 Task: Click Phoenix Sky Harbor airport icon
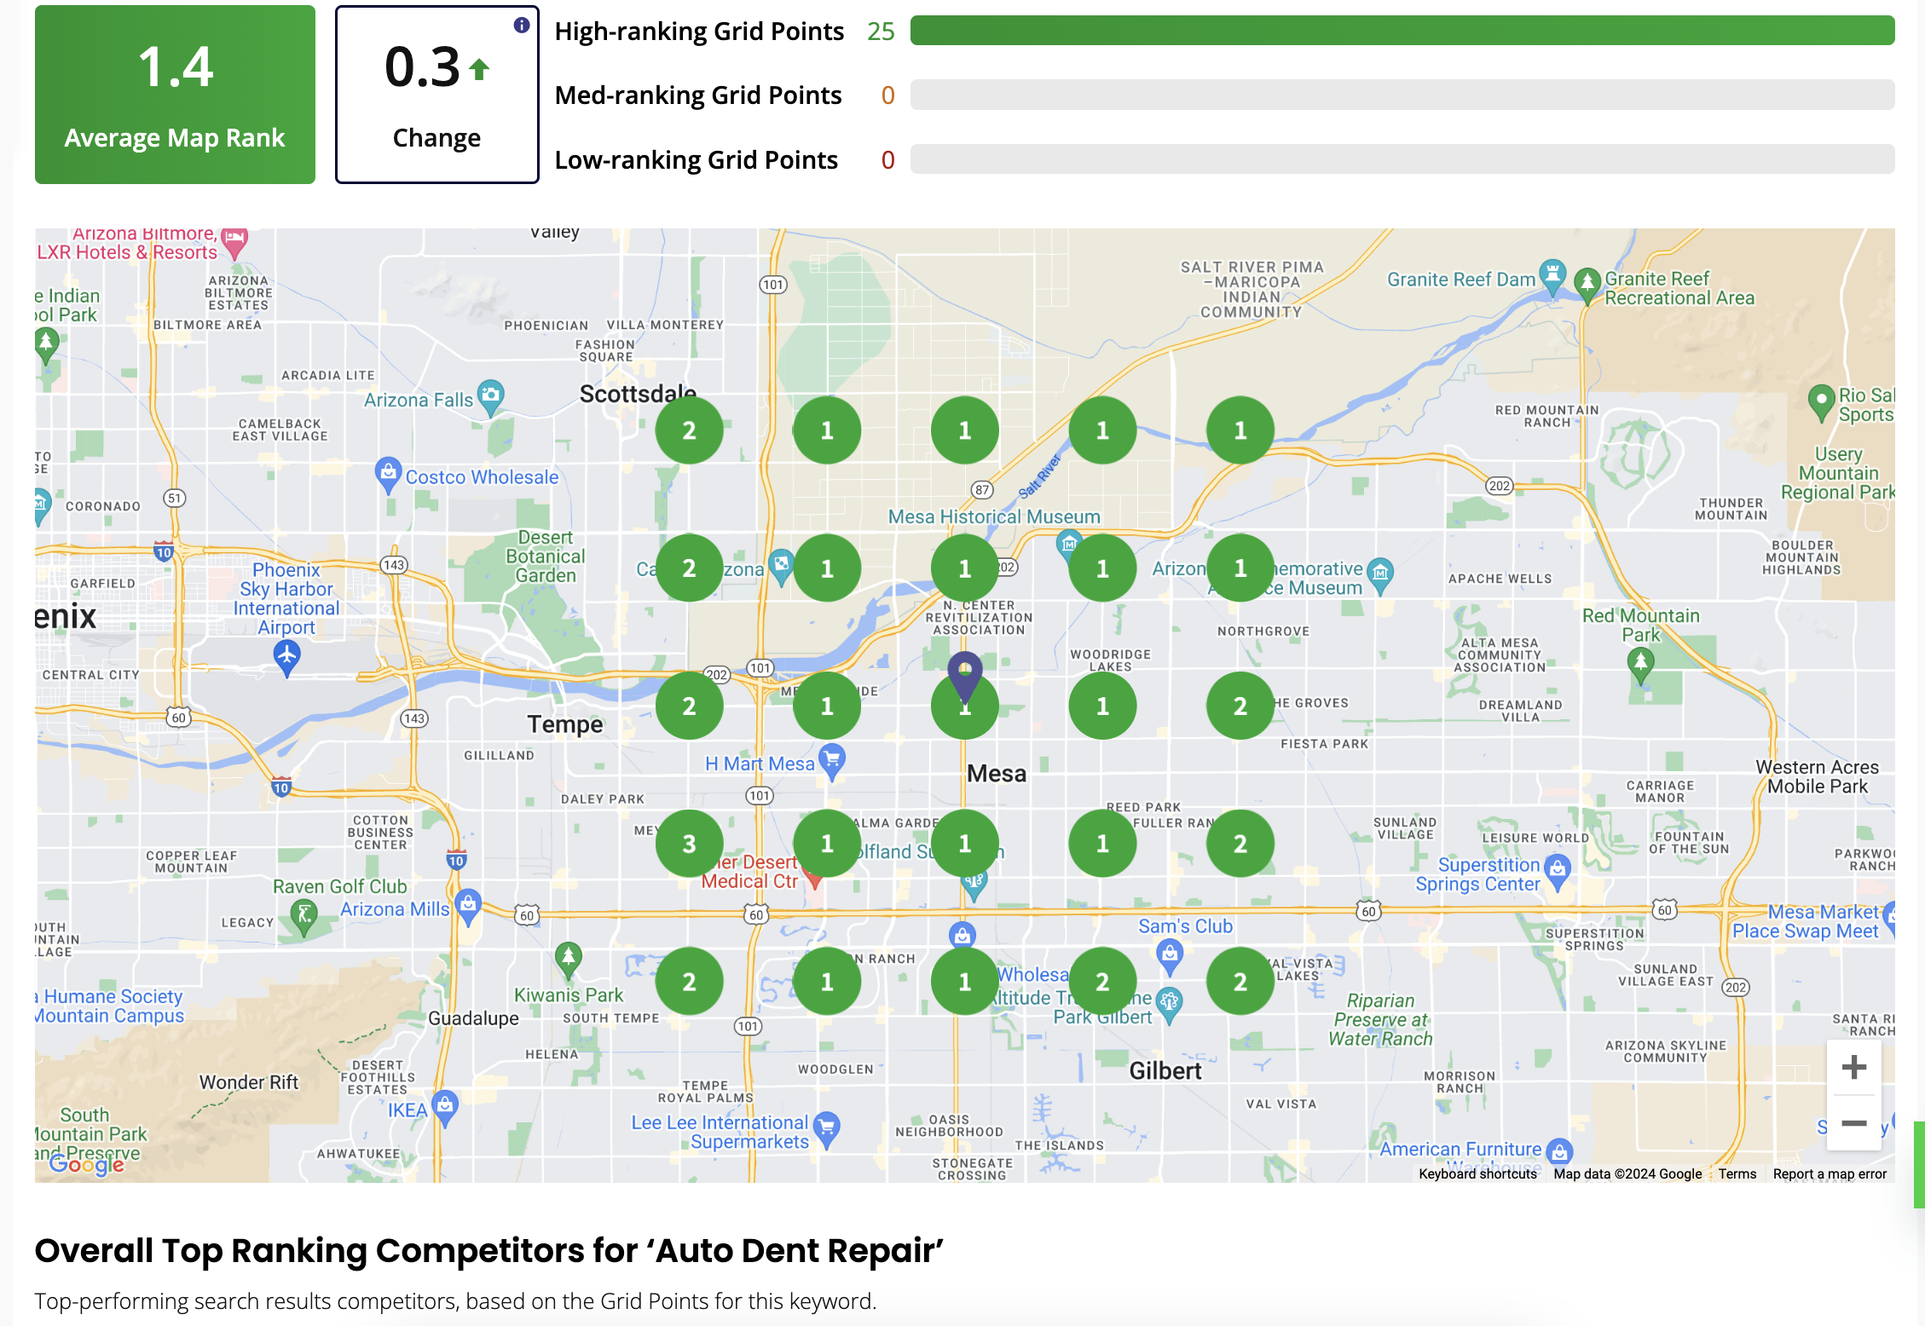[x=287, y=656]
